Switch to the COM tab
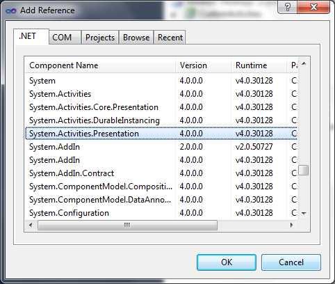This screenshot has height=284, width=335. click(x=65, y=37)
